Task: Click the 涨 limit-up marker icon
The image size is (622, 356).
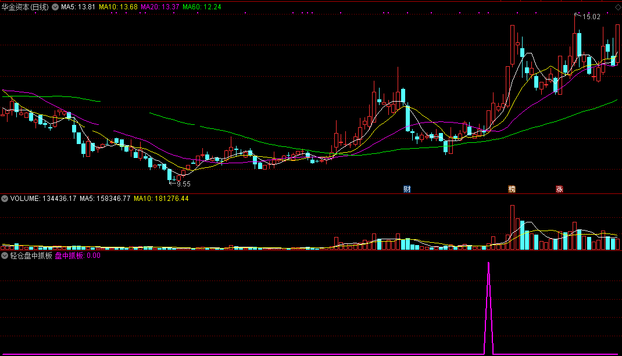Action: (559, 189)
